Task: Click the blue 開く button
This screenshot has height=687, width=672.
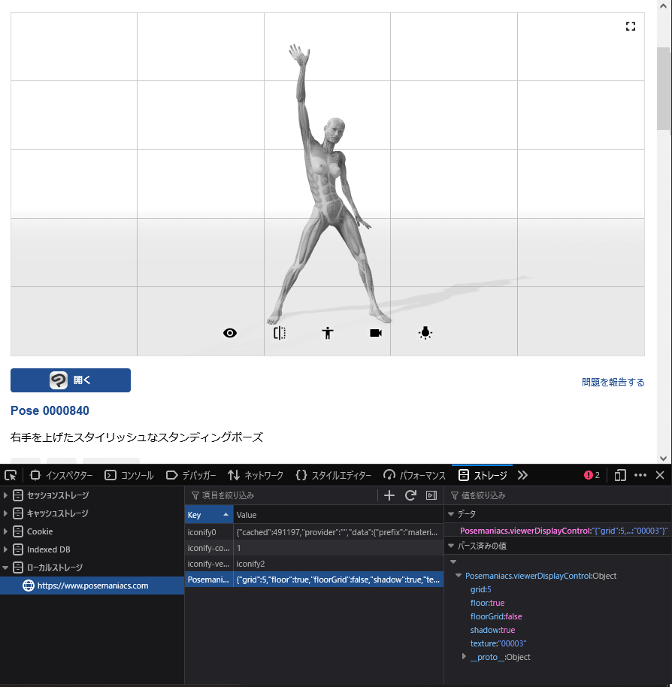Action: [71, 380]
